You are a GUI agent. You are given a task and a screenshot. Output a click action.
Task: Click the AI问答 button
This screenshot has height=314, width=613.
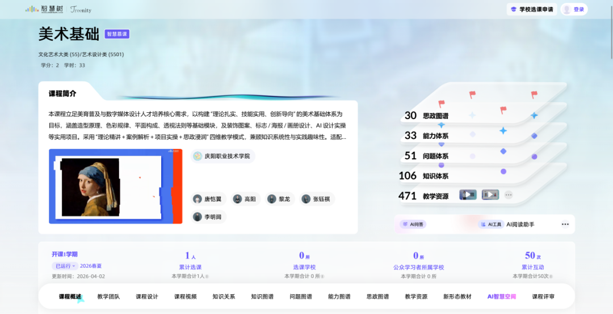[413, 224]
